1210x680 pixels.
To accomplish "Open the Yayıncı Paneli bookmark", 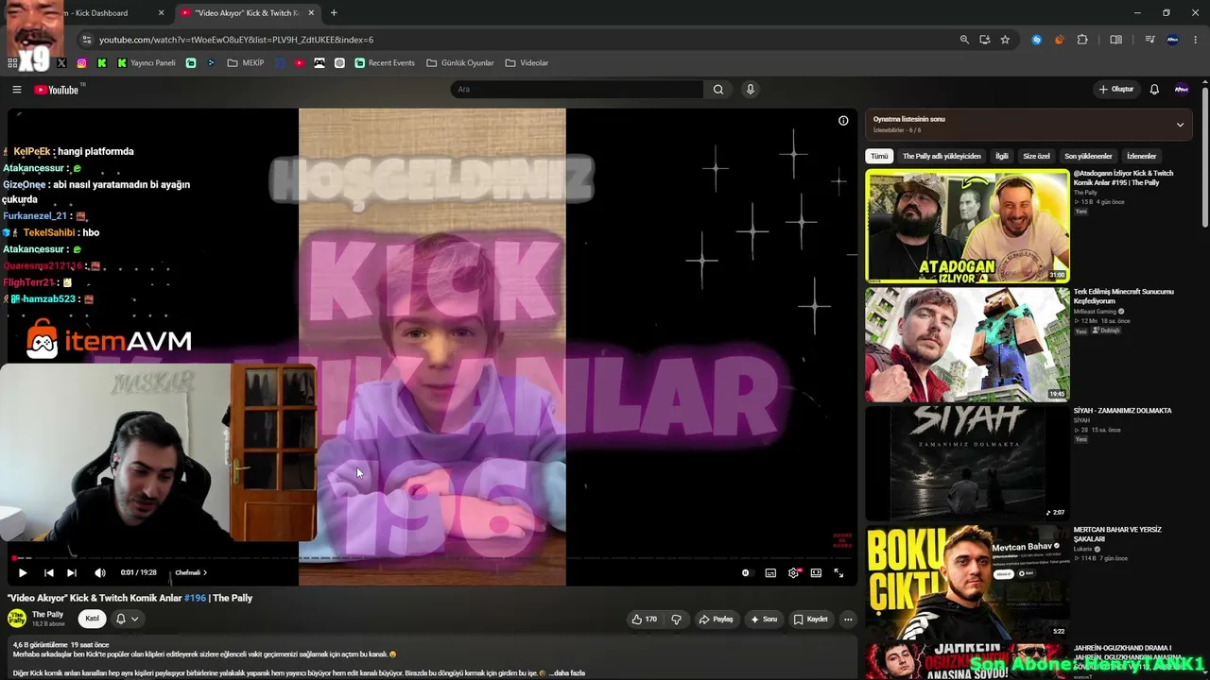I will pyautogui.click(x=147, y=63).
